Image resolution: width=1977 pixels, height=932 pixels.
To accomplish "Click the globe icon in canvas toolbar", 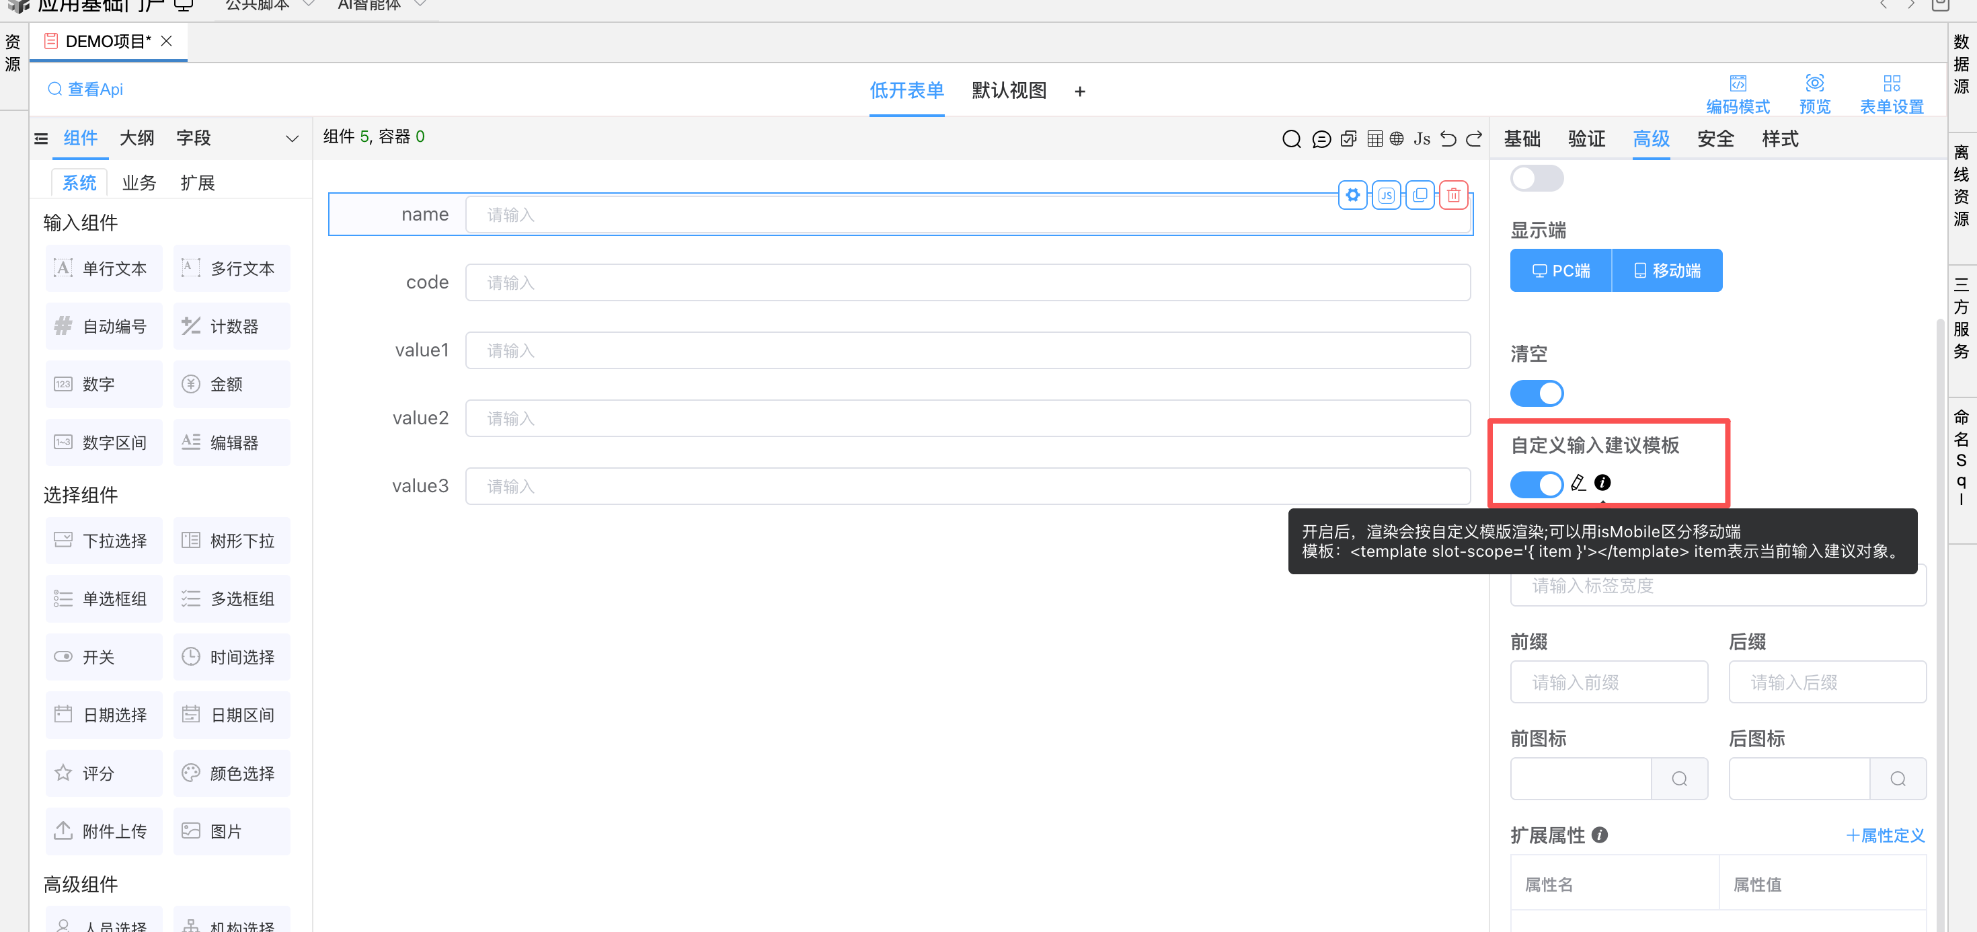I will point(1397,139).
